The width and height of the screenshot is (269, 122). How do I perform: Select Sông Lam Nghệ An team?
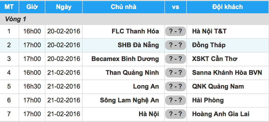(129, 100)
